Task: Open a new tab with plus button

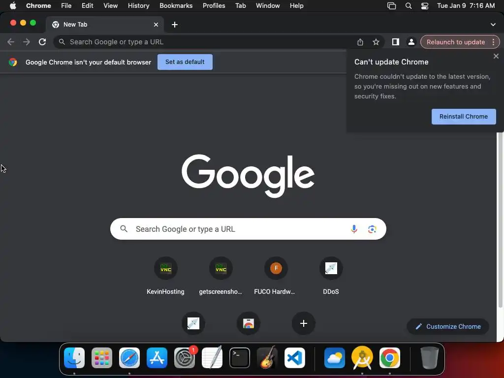Action: [175, 25]
